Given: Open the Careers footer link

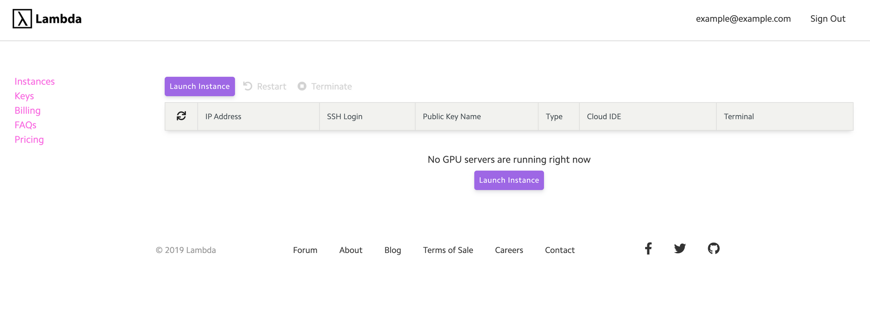Looking at the screenshot, I should click(x=509, y=250).
